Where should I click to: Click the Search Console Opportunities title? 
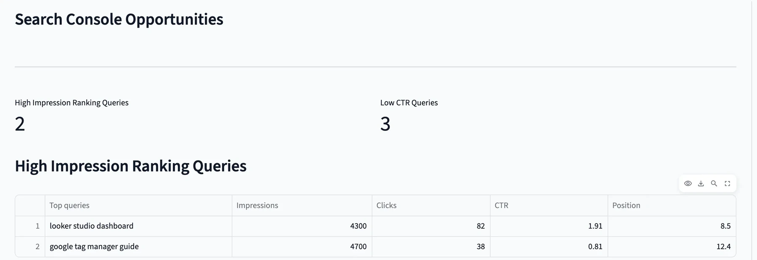pos(119,19)
